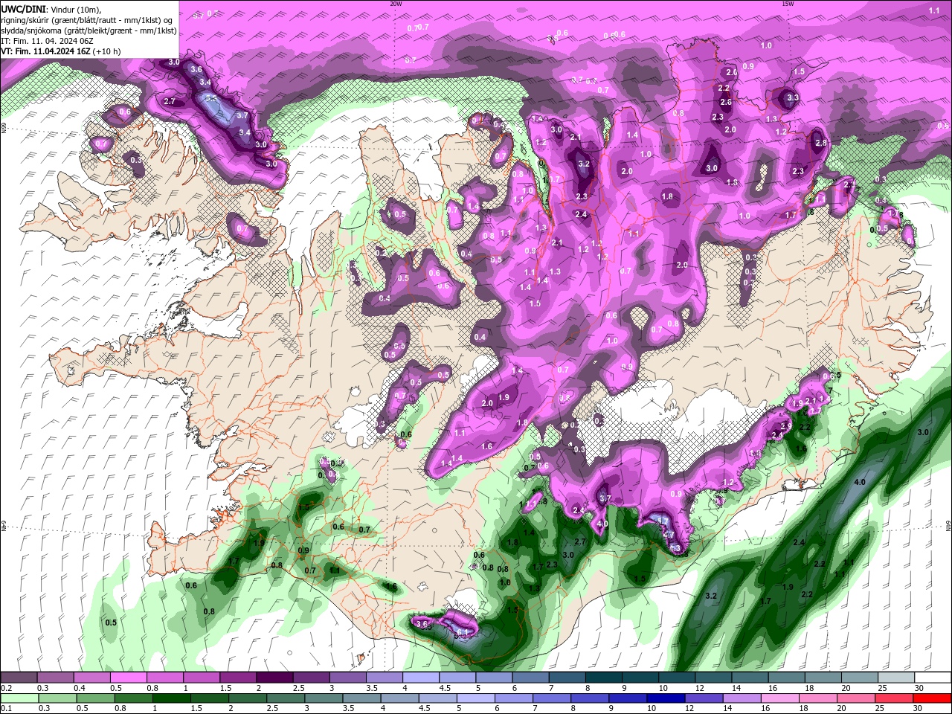This screenshot has width=952, height=714.
Task: Pick deep blue rain swatch between 10 and 12
Action: point(666,698)
